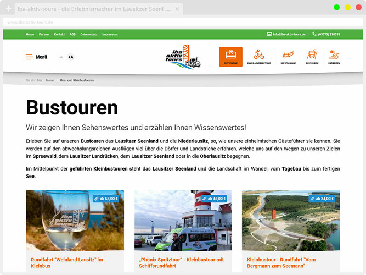Open the Fahrradvermietung bike rental icon
This screenshot has width=366, height=275.
pyautogui.click(x=259, y=57)
